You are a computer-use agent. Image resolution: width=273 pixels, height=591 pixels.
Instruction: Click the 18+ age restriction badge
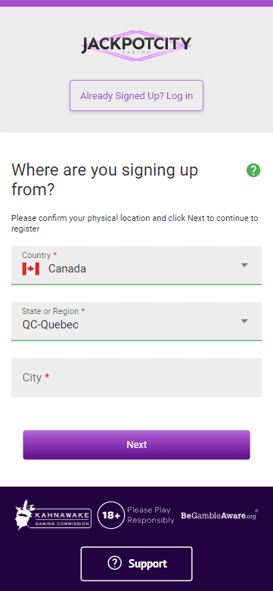tap(110, 515)
